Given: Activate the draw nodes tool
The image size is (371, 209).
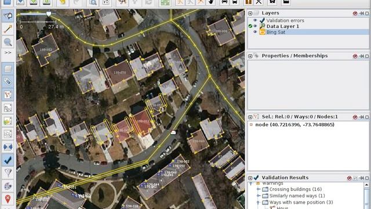Looking at the screenshot, I should coord(8,29).
